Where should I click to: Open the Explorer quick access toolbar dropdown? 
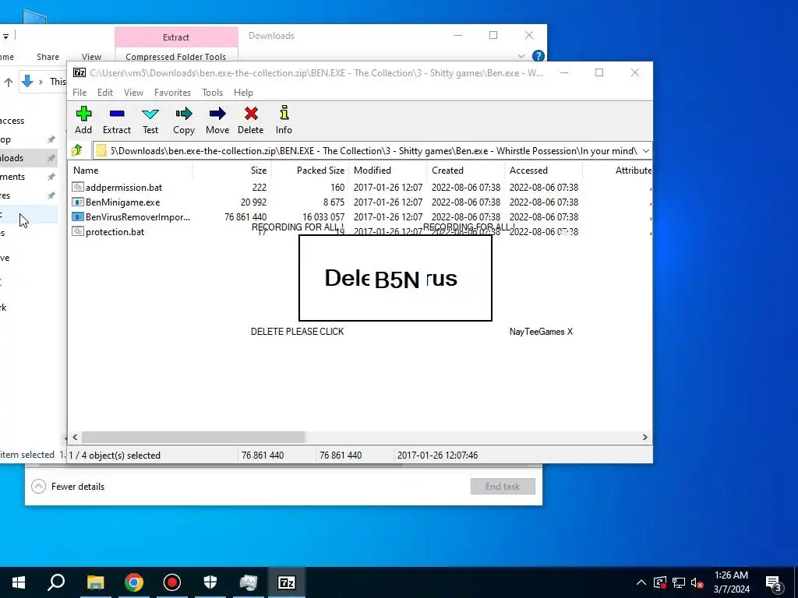coord(5,36)
